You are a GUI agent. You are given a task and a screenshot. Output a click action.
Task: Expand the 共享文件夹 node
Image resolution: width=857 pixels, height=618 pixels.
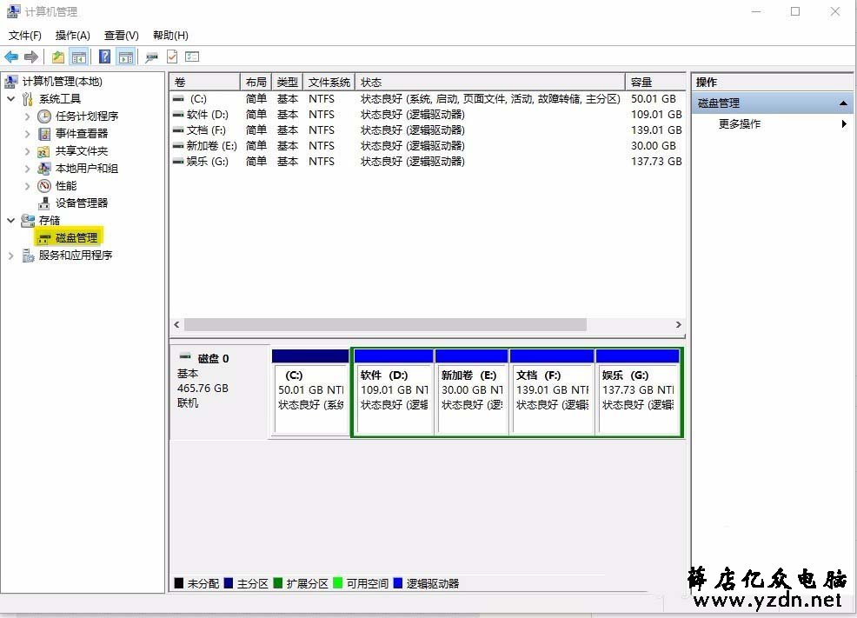(27, 151)
